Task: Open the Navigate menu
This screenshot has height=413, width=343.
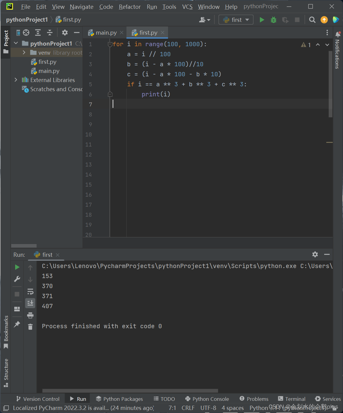Action: pos(82,7)
